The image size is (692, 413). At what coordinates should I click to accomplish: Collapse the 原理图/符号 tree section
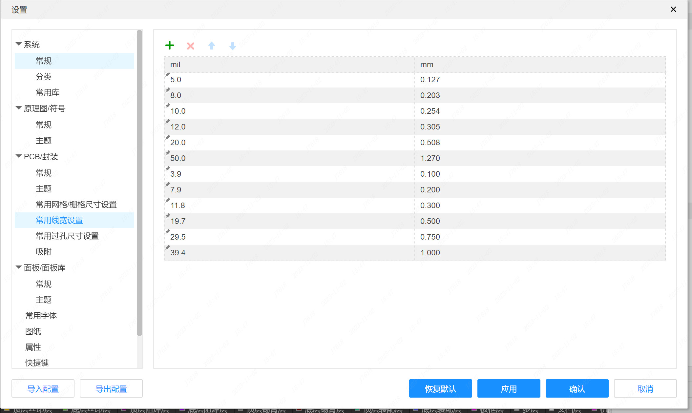coord(19,108)
